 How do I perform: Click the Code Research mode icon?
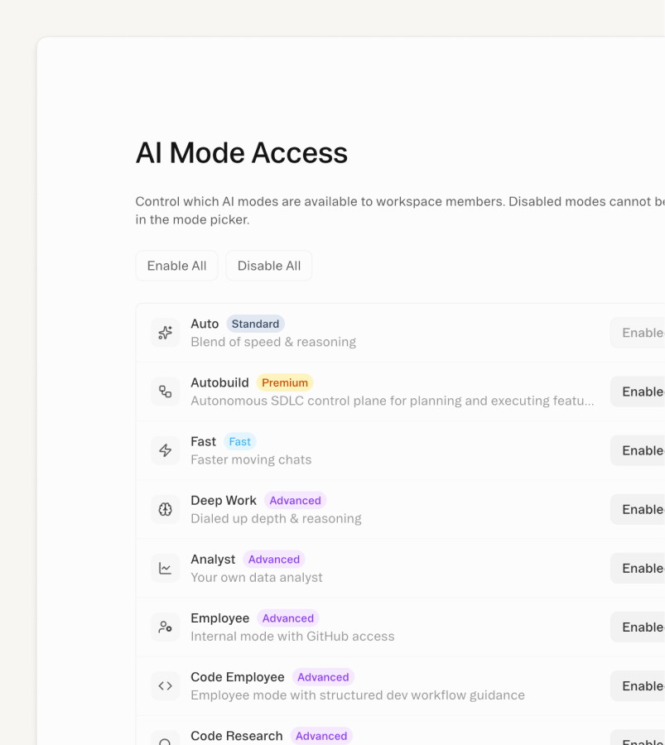165,739
